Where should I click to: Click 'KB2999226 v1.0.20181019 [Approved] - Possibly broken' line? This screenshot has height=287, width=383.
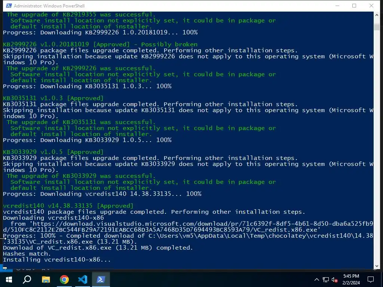tap(100, 44)
